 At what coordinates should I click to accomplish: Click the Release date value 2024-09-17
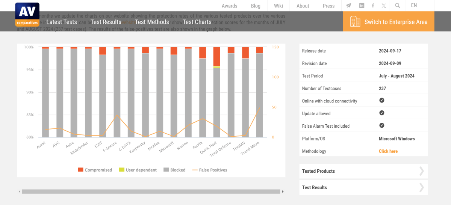point(390,51)
